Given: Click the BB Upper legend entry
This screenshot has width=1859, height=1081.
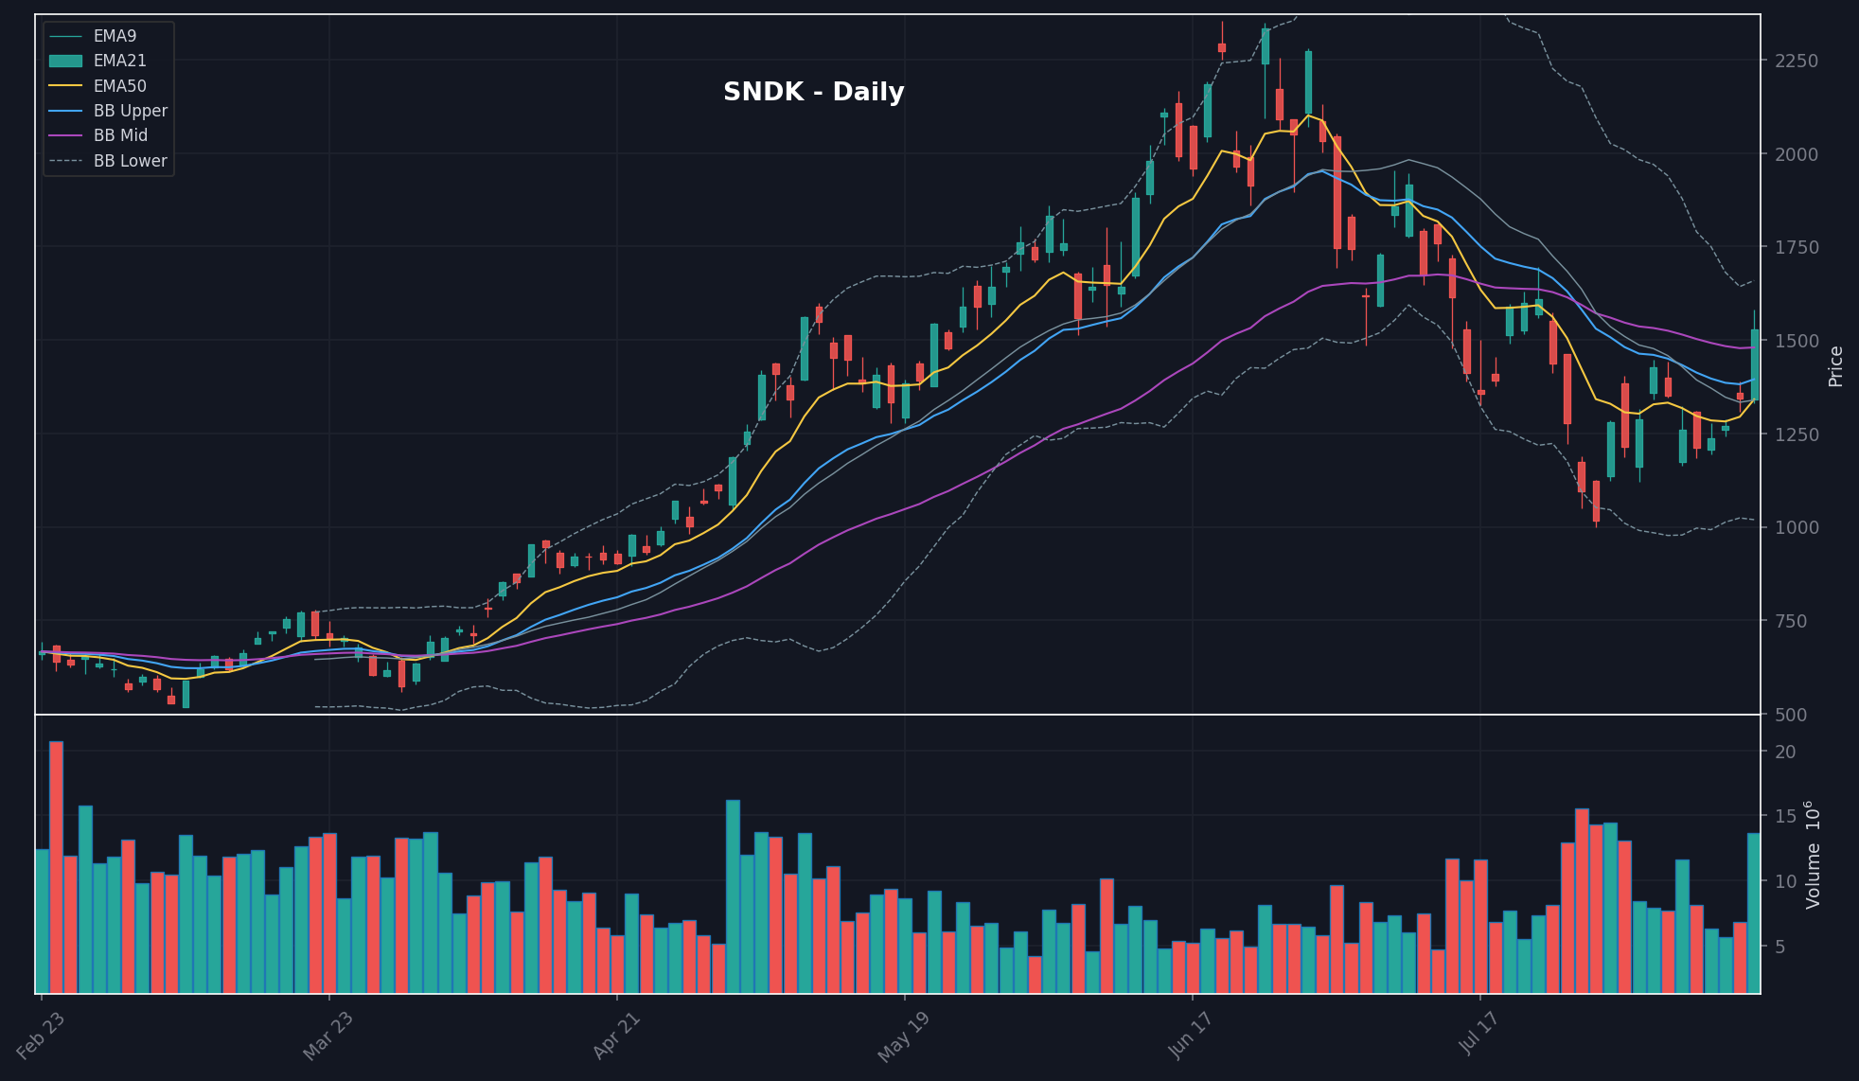Looking at the screenshot, I should pos(108,111).
